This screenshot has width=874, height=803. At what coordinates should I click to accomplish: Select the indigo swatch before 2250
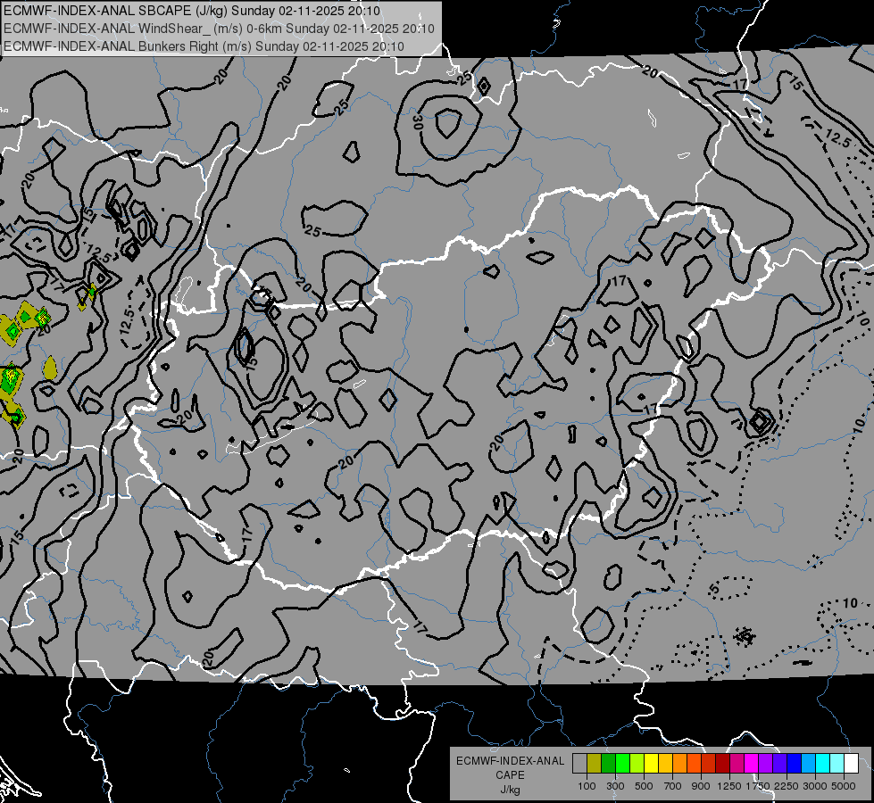(x=779, y=764)
